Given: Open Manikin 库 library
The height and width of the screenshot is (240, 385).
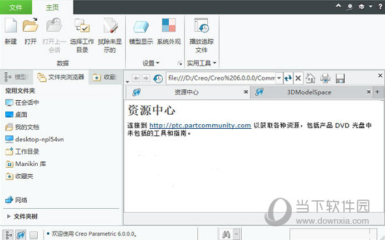Looking at the screenshot, I should (x=25, y=164).
